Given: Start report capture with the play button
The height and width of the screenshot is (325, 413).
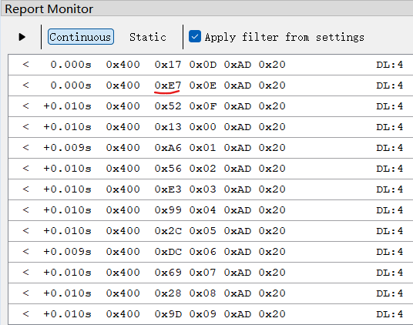Looking at the screenshot, I should tap(22, 37).
